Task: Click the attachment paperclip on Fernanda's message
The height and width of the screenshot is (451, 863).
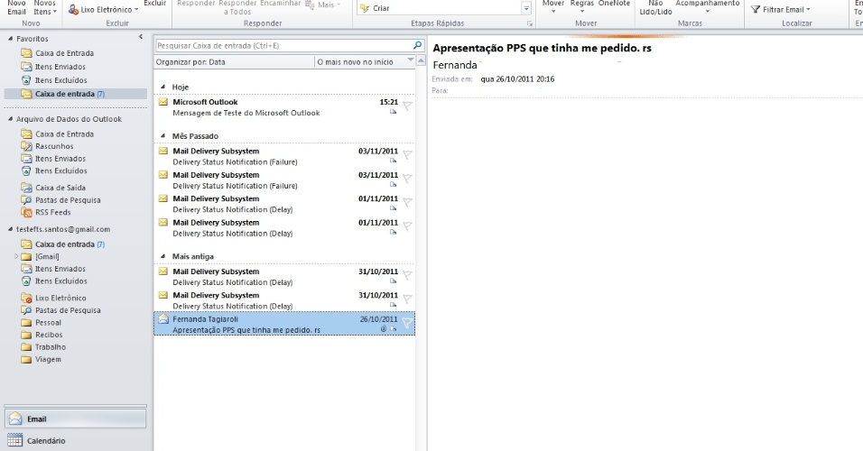Action: point(384,329)
